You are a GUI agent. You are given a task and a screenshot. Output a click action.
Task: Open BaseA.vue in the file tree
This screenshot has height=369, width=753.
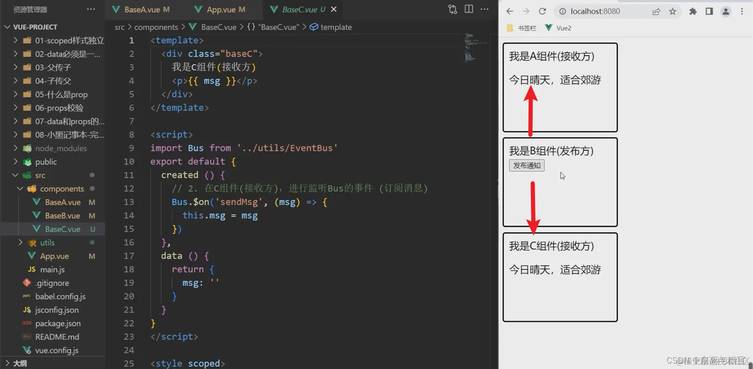click(x=53, y=202)
